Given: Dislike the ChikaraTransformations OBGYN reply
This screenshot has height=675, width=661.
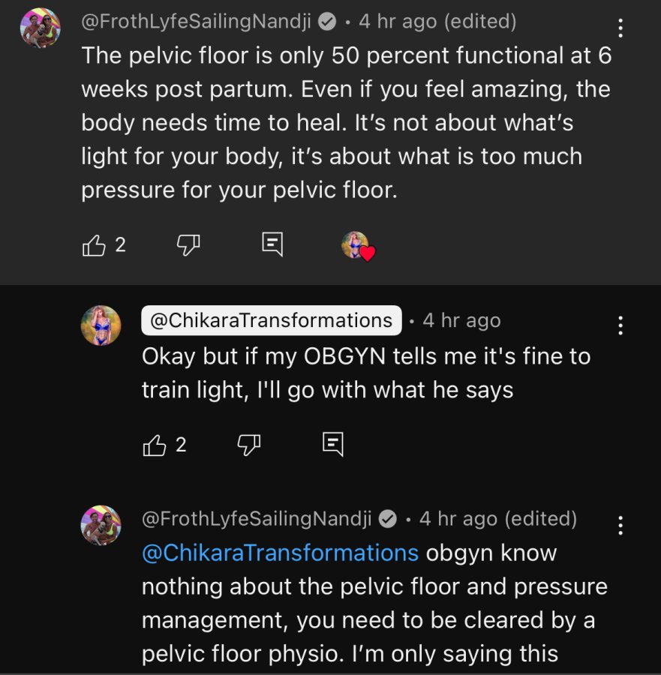Looking at the screenshot, I should click(249, 445).
